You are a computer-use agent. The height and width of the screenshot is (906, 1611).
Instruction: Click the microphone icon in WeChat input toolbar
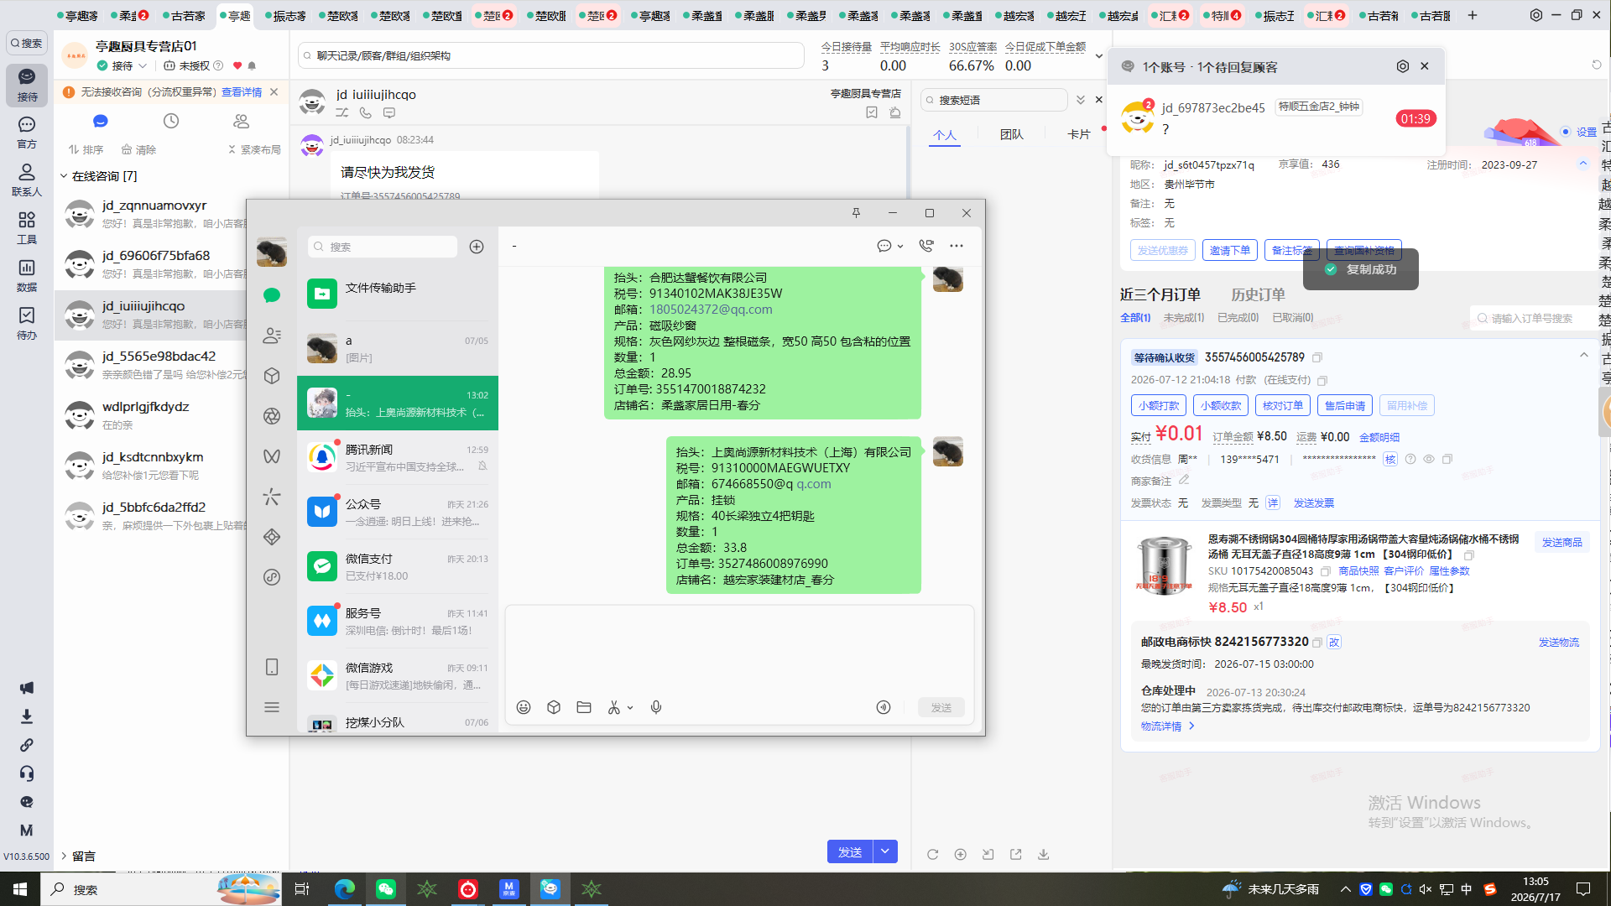coord(656,707)
